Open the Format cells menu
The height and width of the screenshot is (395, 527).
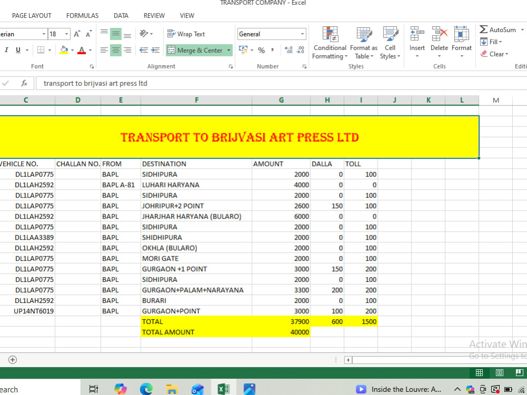click(462, 42)
